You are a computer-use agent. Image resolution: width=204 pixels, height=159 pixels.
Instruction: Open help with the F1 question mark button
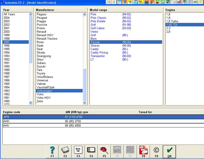coord(52,152)
